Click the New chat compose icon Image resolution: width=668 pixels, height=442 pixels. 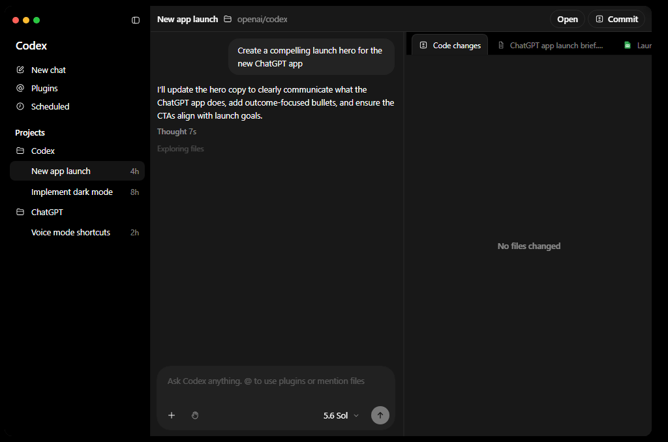pyautogui.click(x=20, y=70)
